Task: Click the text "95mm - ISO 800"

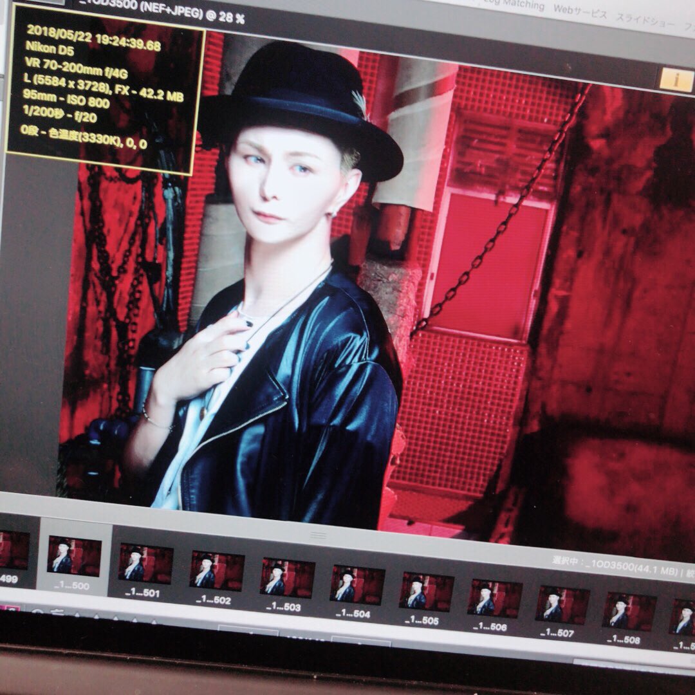Action: pyautogui.click(x=66, y=98)
